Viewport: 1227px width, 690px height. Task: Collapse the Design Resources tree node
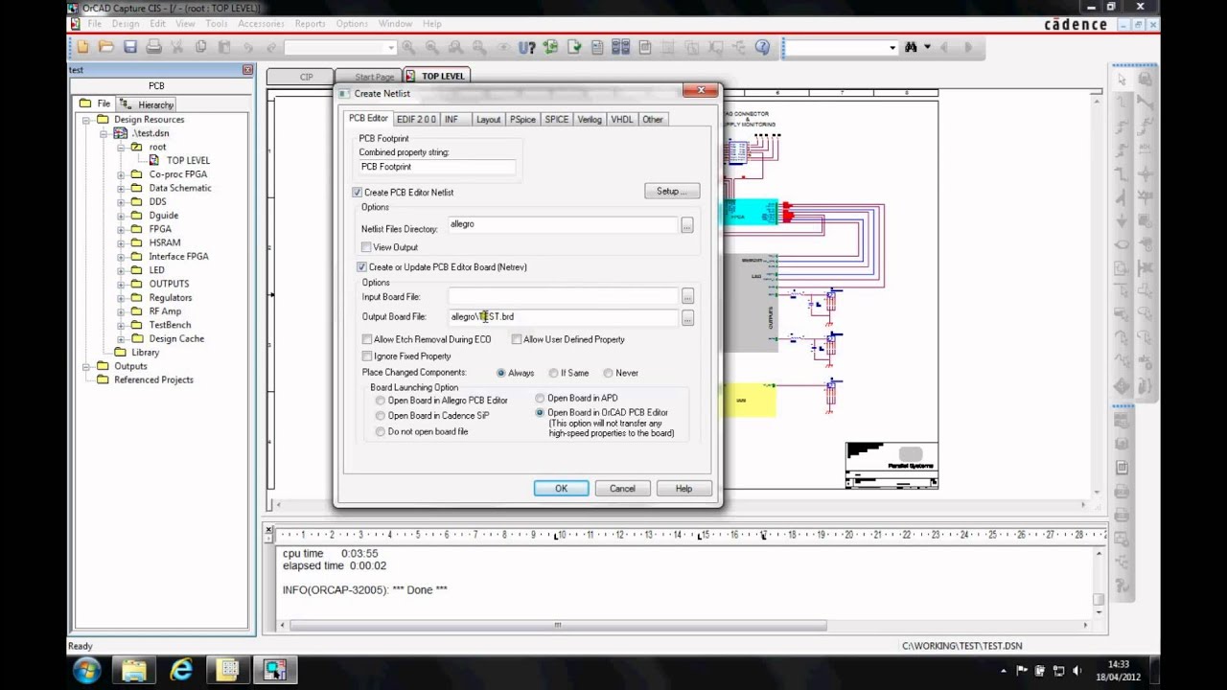click(86, 120)
